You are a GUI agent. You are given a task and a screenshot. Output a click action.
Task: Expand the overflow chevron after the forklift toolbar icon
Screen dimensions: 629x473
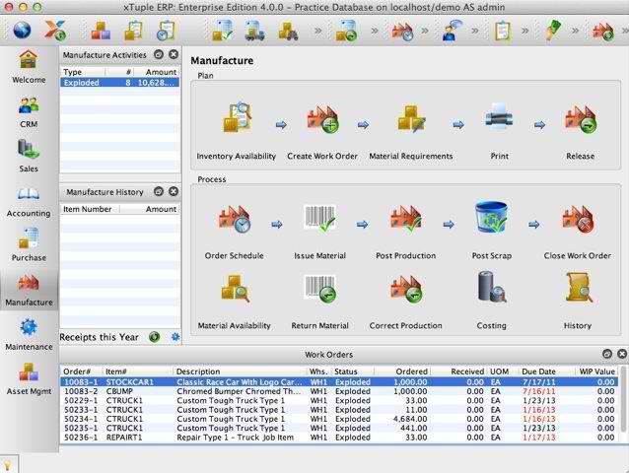pyautogui.click(x=318, y=31)
